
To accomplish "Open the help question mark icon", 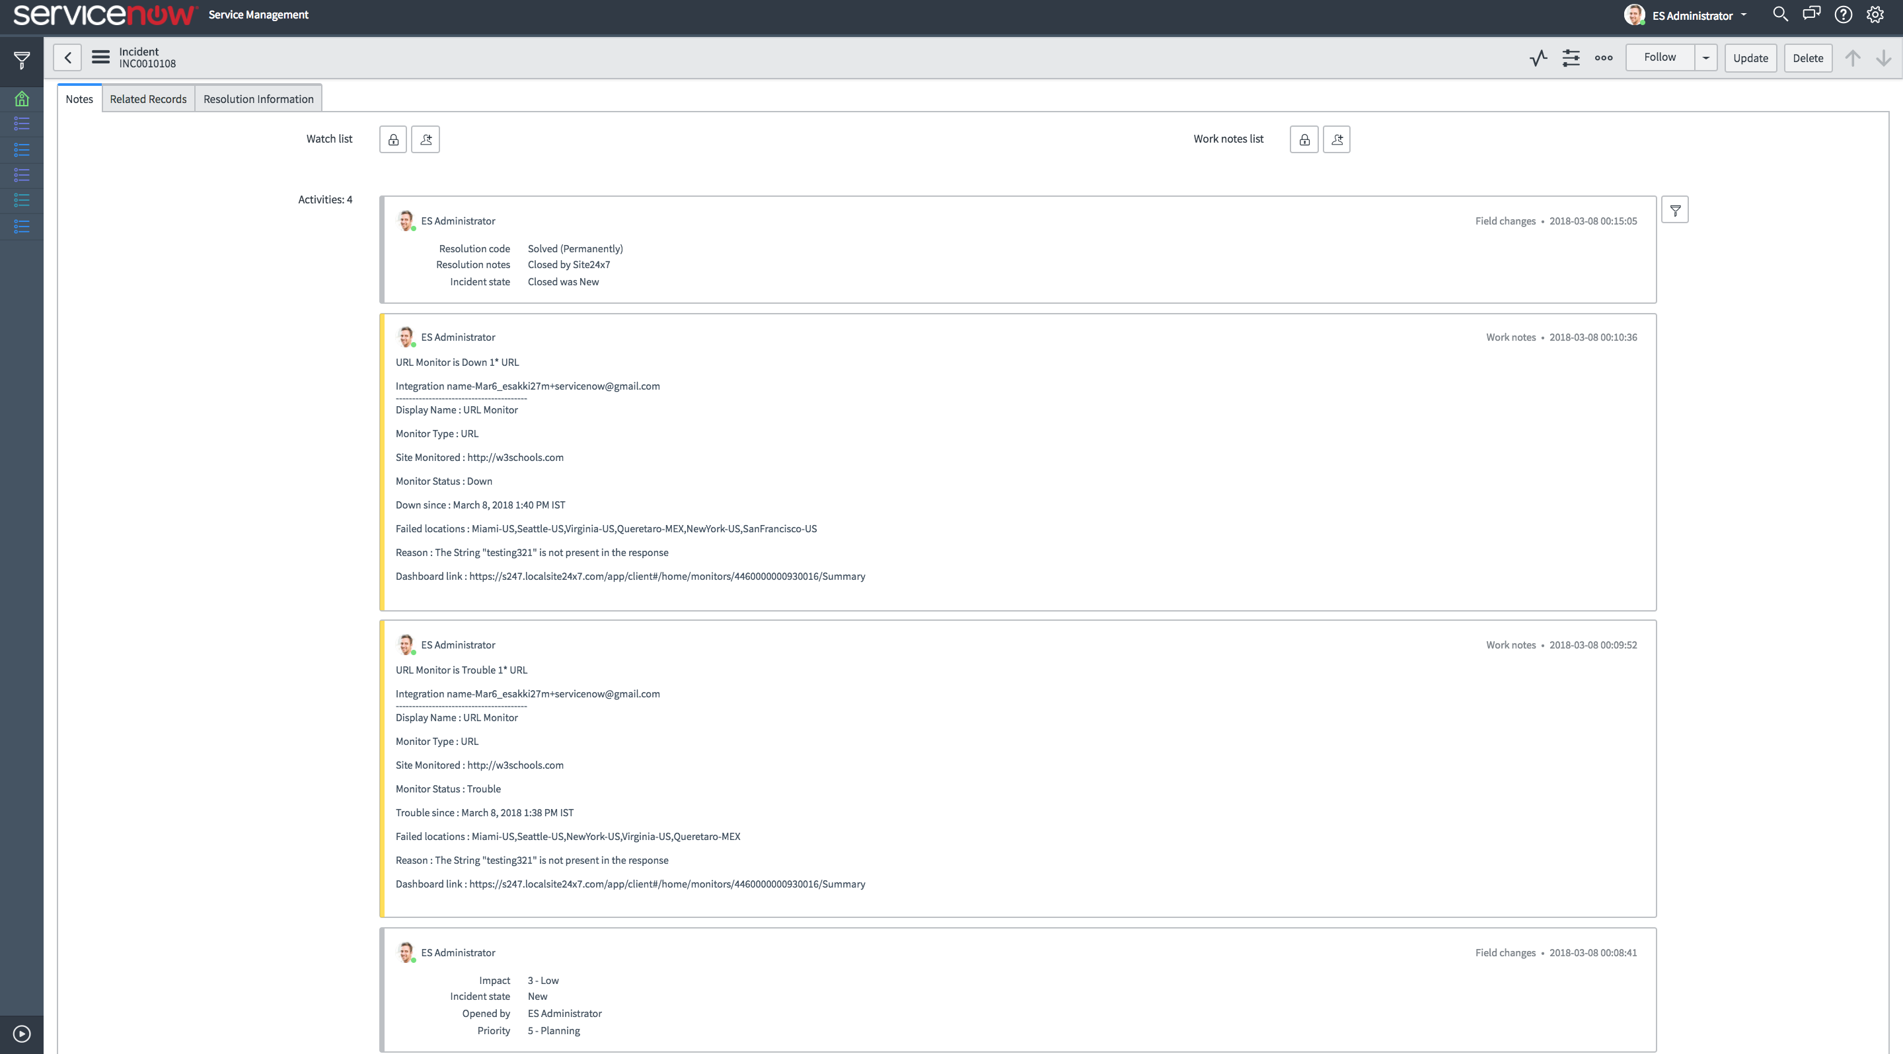I will coord(1843,15).
